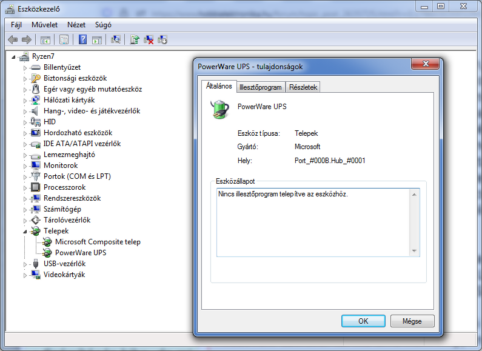482x351 pixels.
Task: Confirm the dialog with OK
Action: (363, 321)
